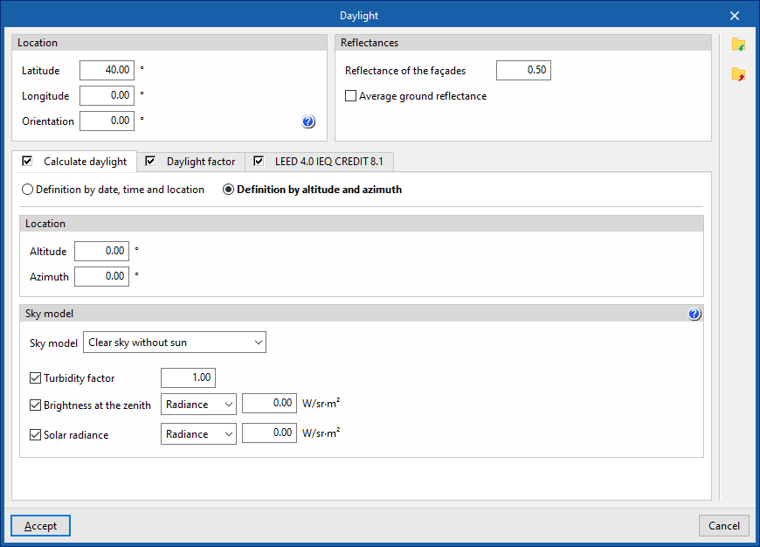Open help icon in Sky model header

[x=694, y=314]
